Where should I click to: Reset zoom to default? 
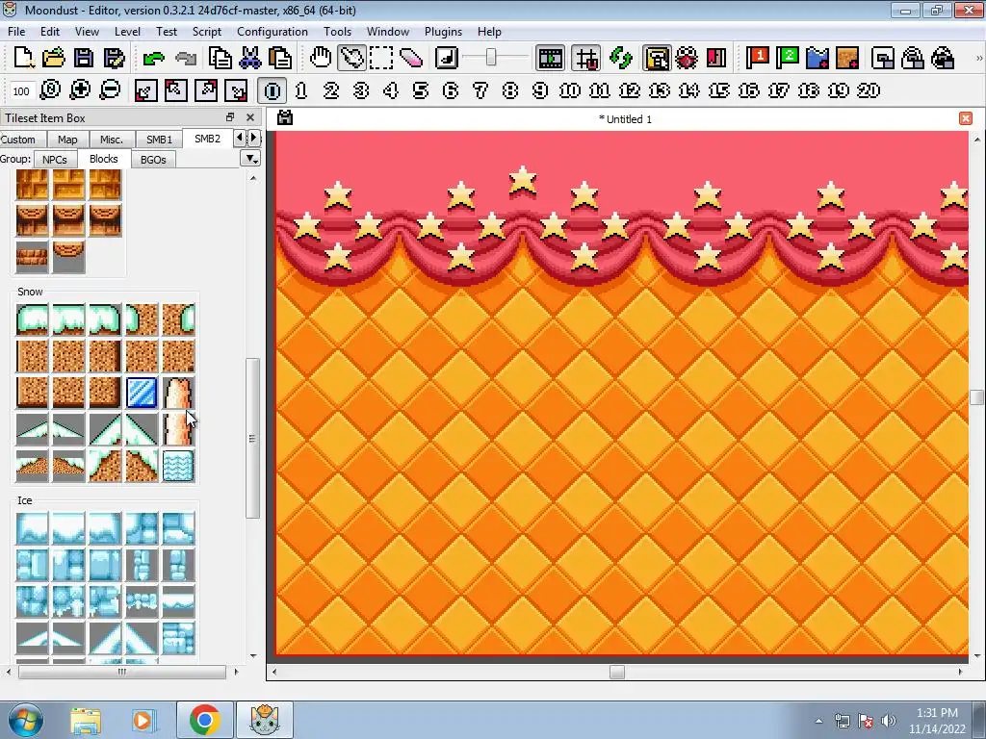point(50,90)
